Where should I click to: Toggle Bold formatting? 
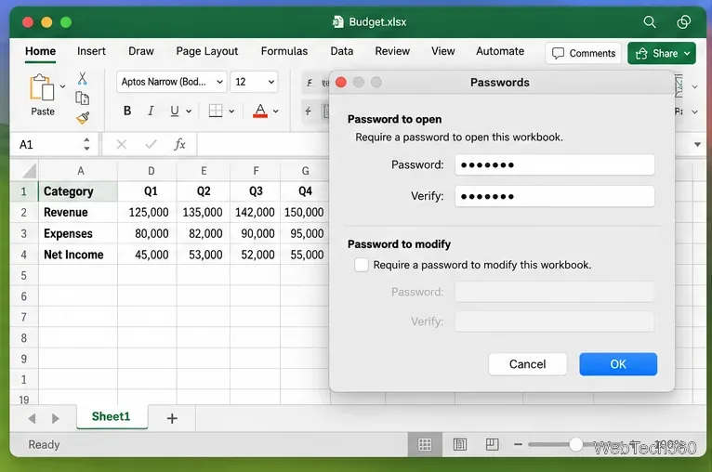coord(127,111)
